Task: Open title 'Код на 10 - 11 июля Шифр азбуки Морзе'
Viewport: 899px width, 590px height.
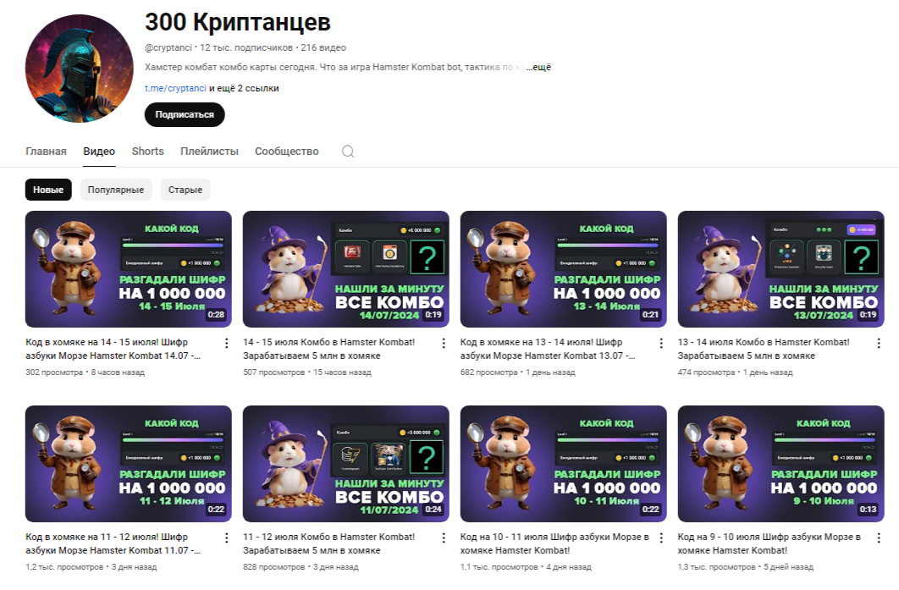Action: [x=554, y=543]
